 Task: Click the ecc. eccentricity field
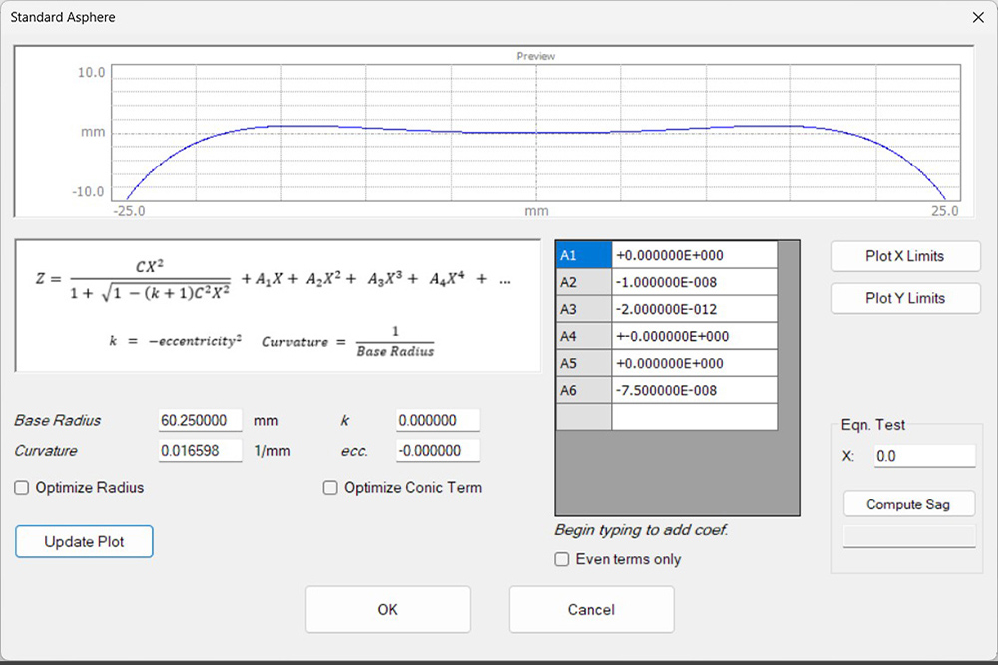pos(438,451)
